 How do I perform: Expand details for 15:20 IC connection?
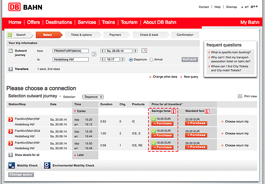[11, 119]
